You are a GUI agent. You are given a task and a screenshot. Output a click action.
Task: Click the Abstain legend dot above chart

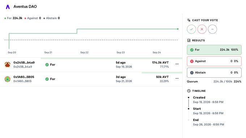coord(44,18)
